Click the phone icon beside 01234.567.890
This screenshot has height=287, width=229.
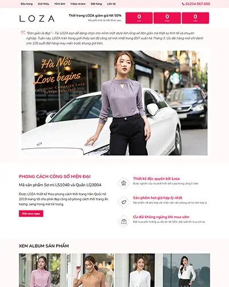183,4
